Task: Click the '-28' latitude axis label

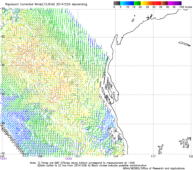Action: [3, 123]
